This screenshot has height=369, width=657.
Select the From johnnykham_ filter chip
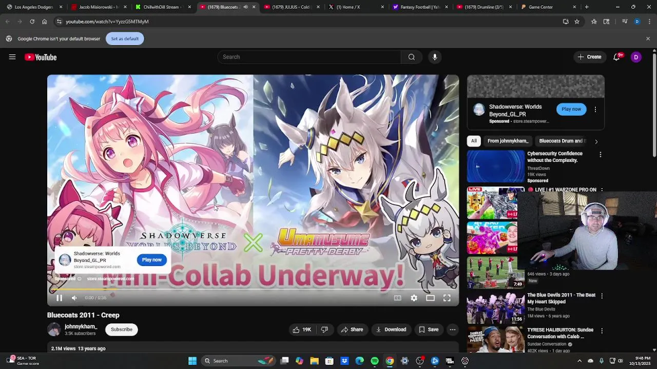pyautogui.click(x=508, y=141)
